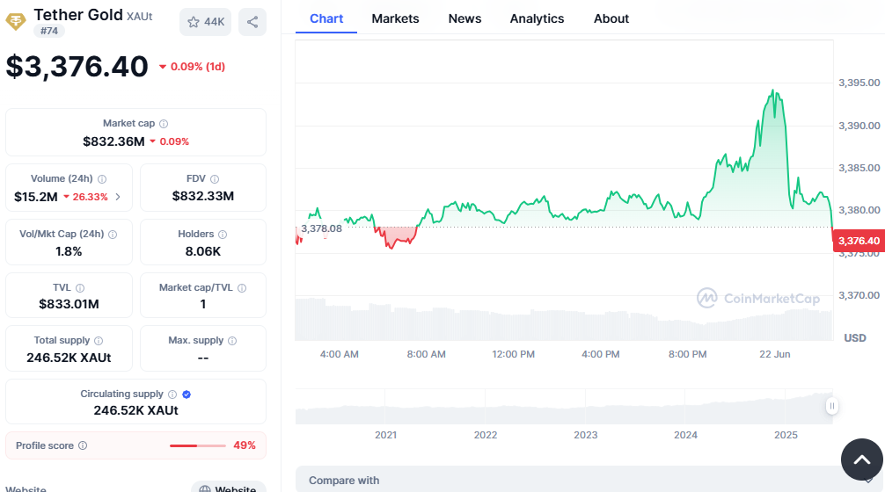
Task: Click the $832.36M market cap value
Action: 114,141
